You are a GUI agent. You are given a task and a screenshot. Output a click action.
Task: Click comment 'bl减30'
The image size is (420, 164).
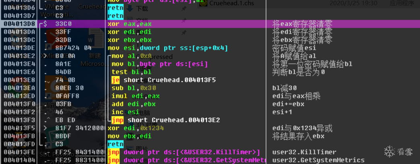[285, 88]
